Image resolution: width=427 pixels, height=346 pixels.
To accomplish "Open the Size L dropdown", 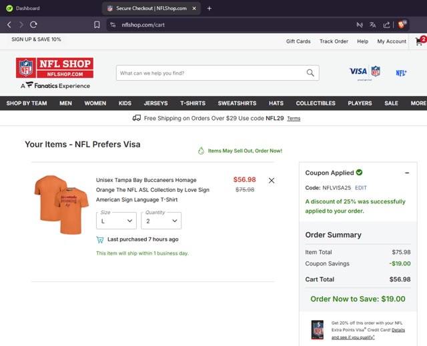I will 116,221.
